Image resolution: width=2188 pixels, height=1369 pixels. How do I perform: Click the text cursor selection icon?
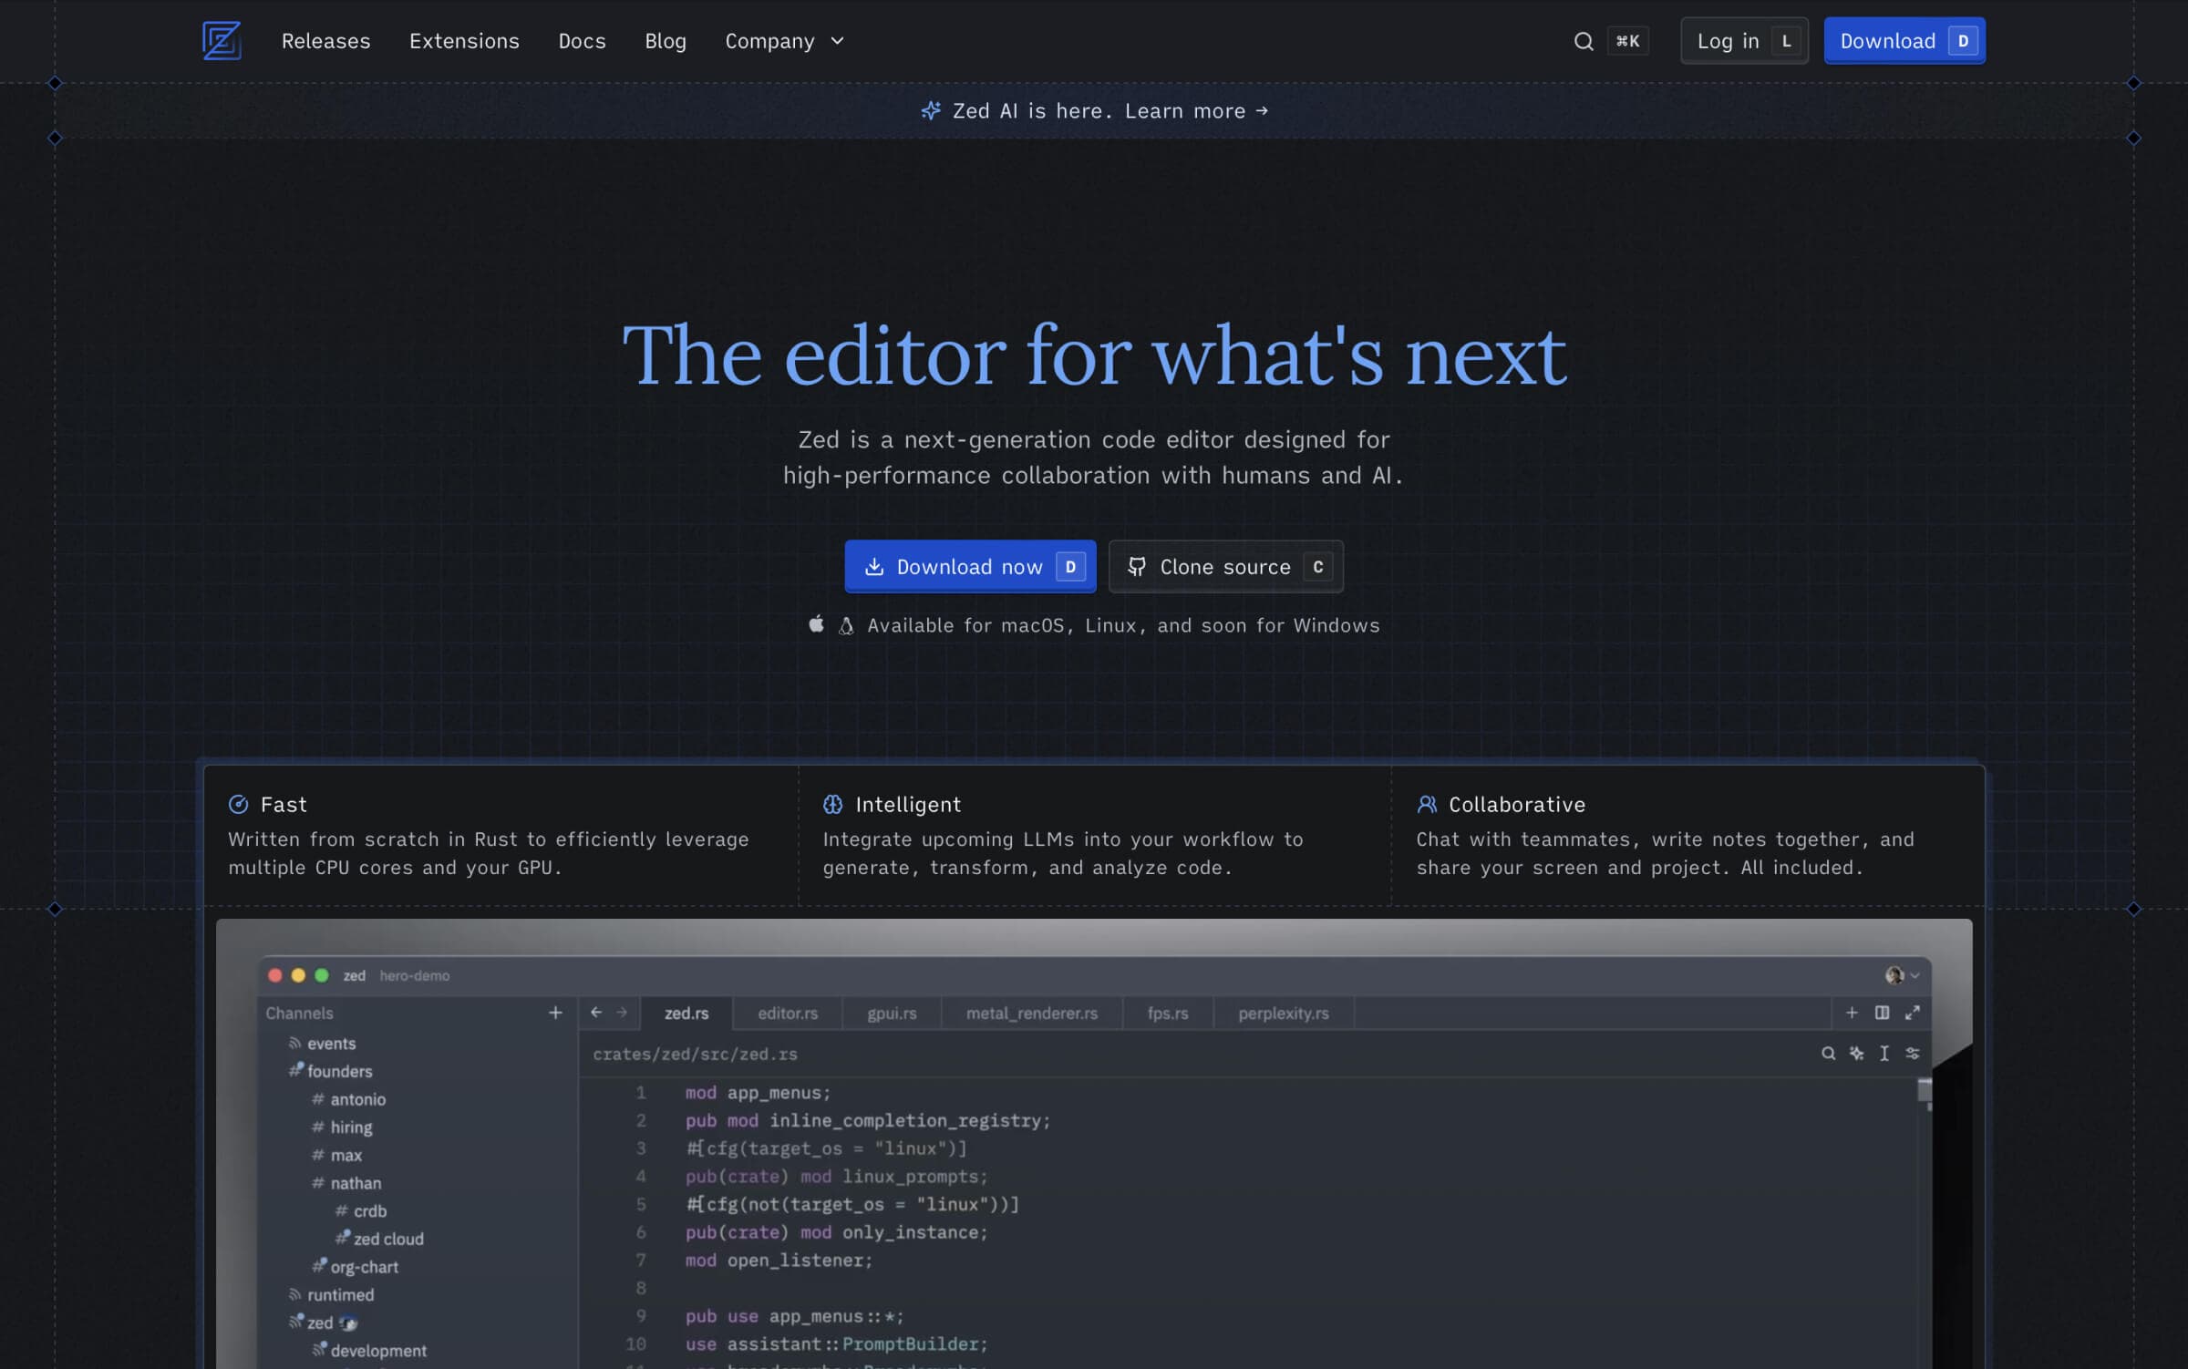pyautogui.click(x=1884, y=1053)
